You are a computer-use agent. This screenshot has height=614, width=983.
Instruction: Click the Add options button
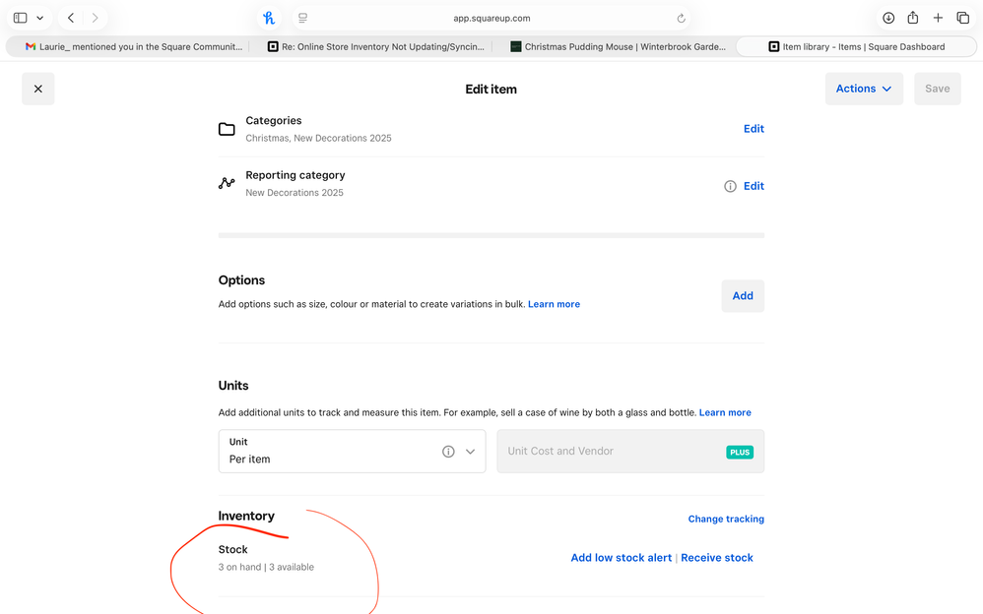(743, 295)
